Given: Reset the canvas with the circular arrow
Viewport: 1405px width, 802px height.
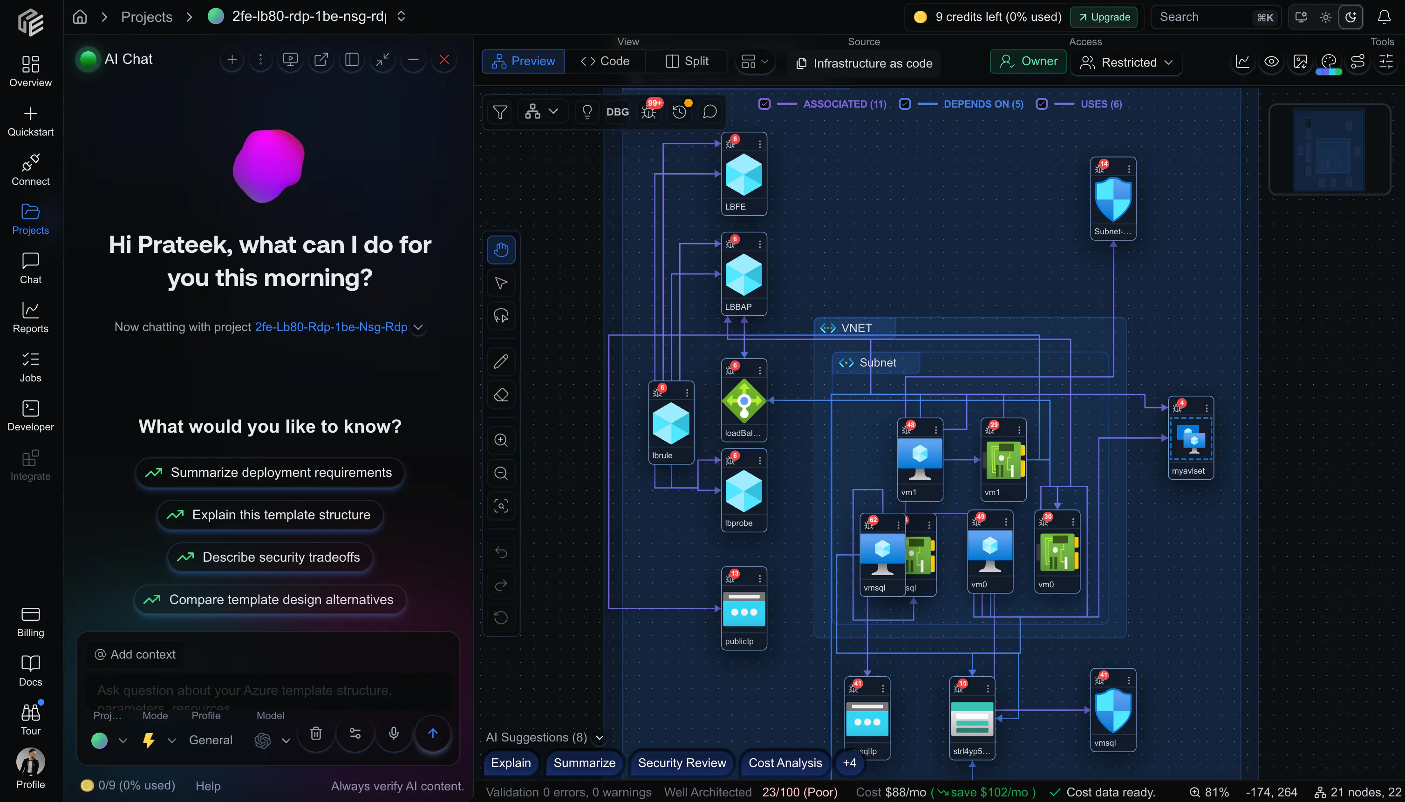Looking at the screenshot, I should point(501,618).
